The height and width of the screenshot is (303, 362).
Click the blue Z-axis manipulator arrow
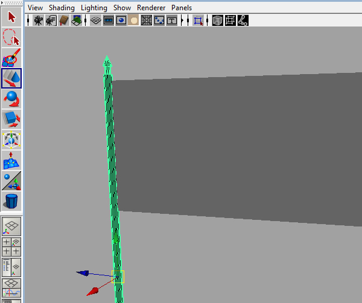pos(83,273)
